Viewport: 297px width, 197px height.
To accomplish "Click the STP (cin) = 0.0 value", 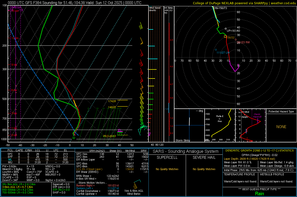I will pos(61,187).
